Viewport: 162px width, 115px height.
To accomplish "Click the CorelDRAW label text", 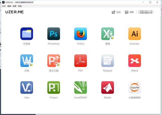I will (80, 98).
